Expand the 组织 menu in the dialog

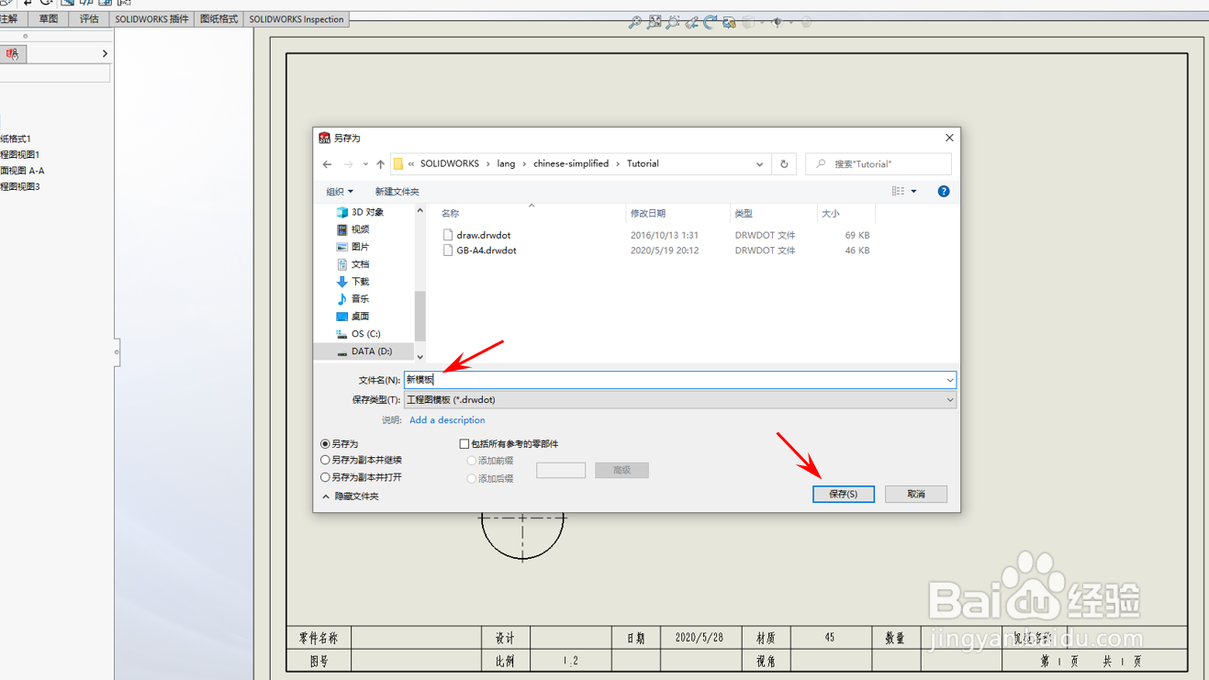click(340, 191)
